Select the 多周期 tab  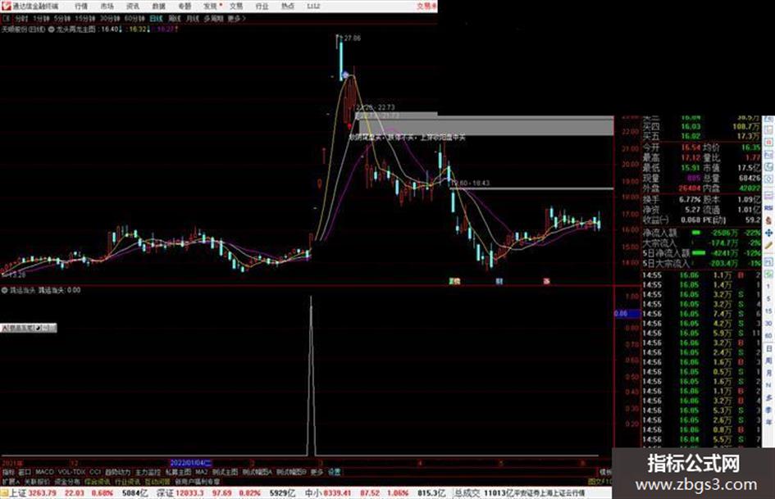click(213, 19)
